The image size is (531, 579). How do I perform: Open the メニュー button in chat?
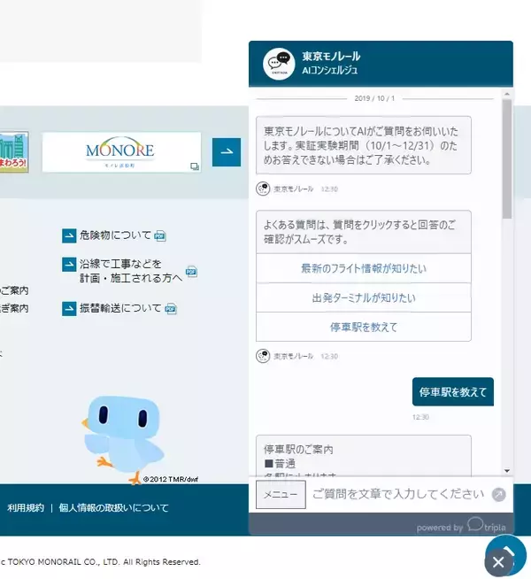click(281, 495)
